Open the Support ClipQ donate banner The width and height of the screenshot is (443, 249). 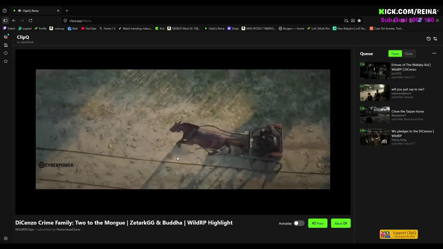399,234
